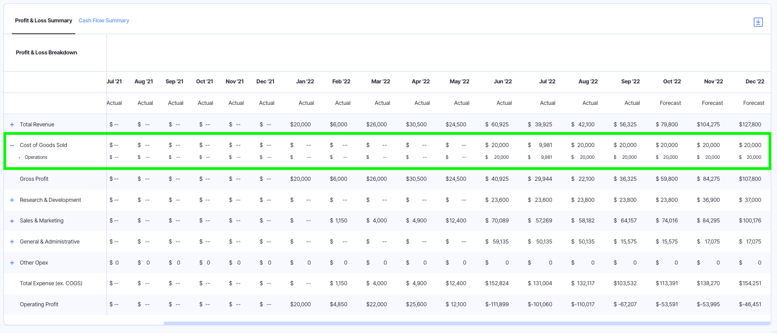Screen dimensions: 777x333
Task: Click the Jun '22 column header
Action: pyautogui.click(x=503, y=82)
